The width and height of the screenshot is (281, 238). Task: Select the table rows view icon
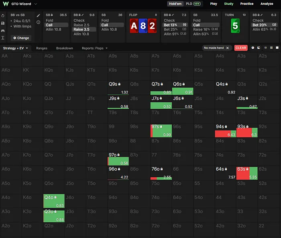271,48
